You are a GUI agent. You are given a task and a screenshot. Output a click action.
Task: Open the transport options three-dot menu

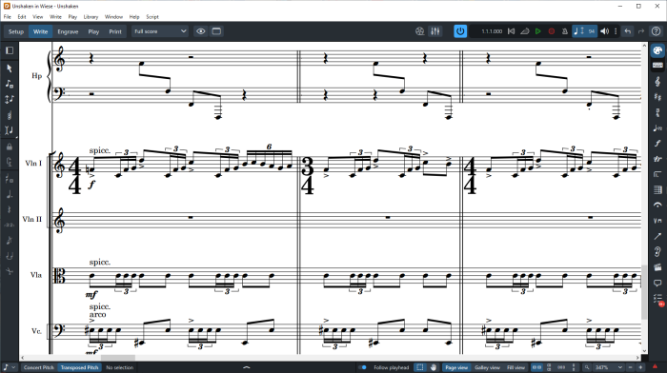pyautogui.click(x=616, y=31)
